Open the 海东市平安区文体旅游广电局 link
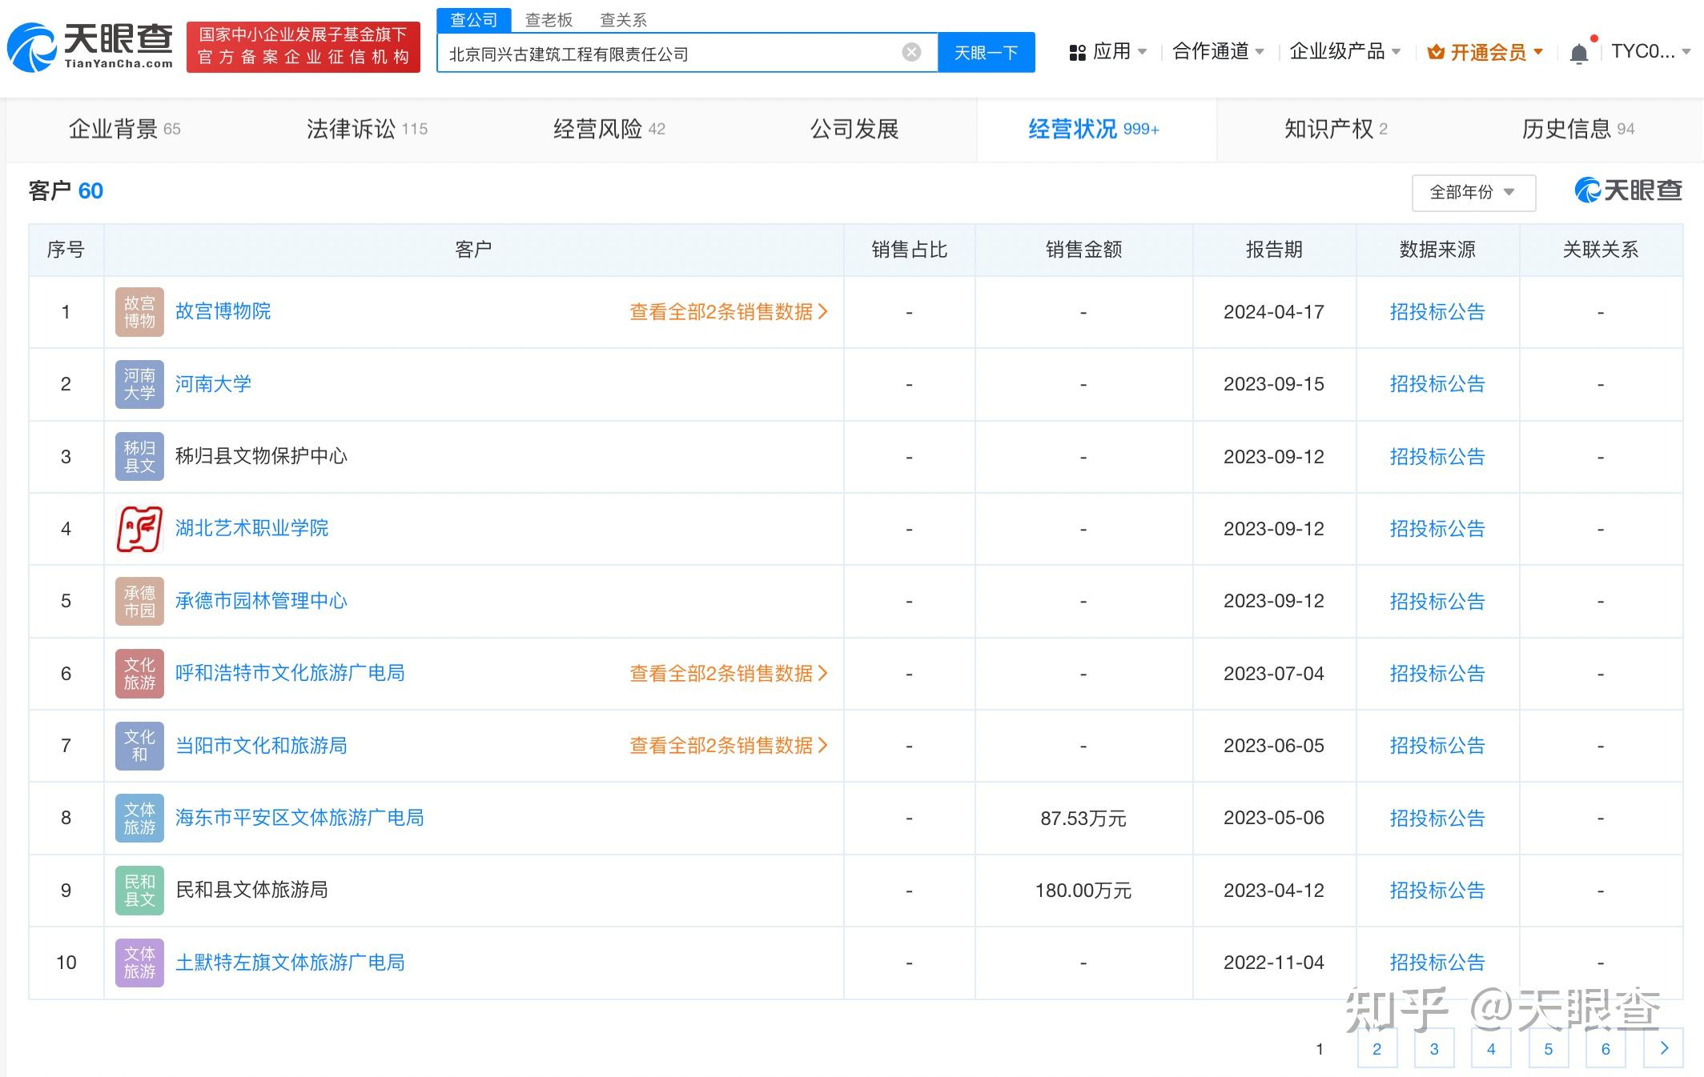The image size is (1704, 1077). pos(299,818)
